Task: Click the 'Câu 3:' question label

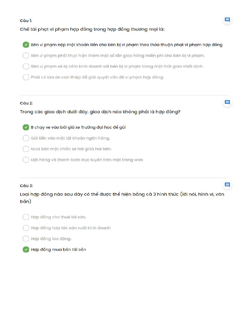Action: [26, 186]
